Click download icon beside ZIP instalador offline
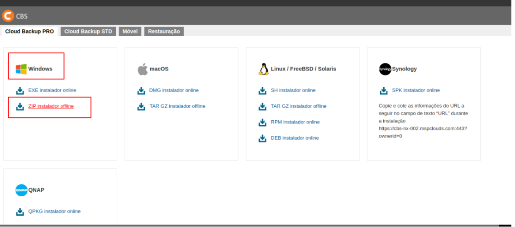Viewport: 515px width, 227px height. [x=20, y=106]
